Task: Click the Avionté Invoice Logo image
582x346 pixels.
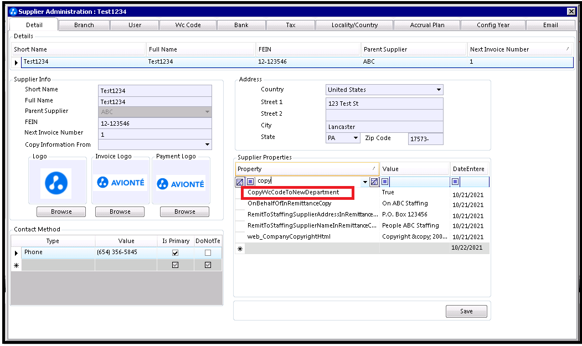Action: click(120, 182)
